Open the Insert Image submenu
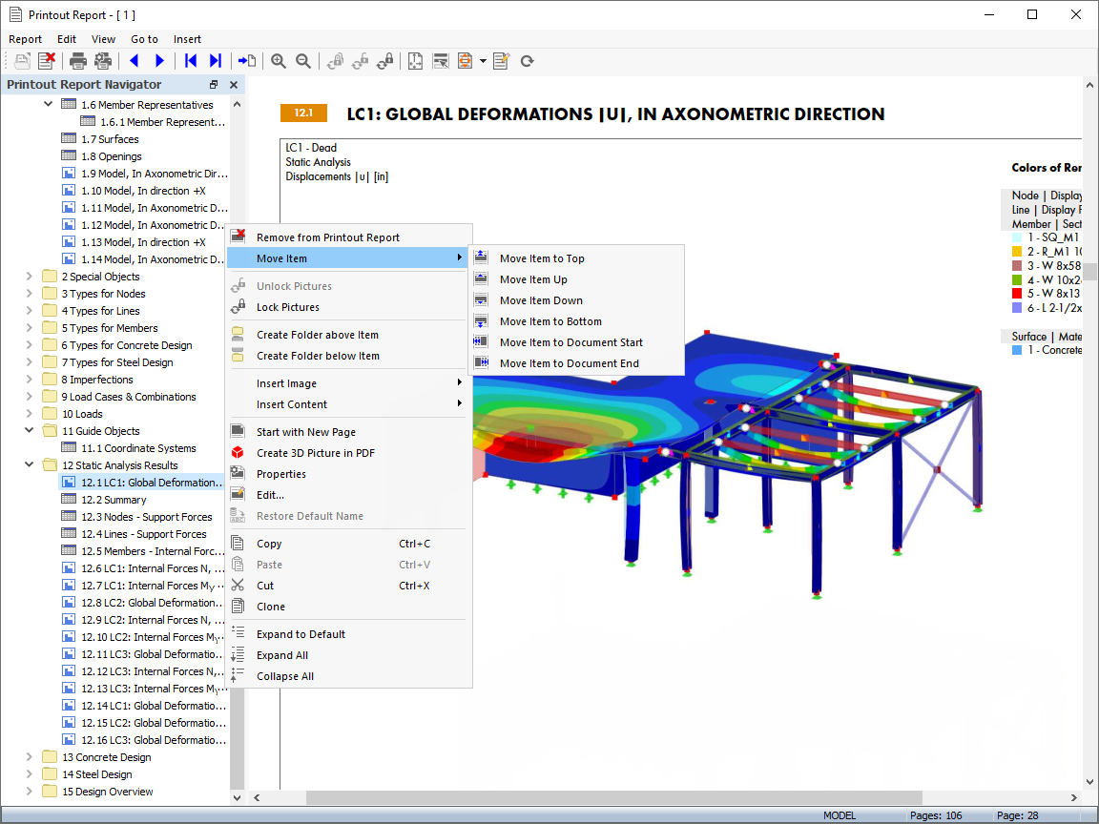This screenshot has width=1099, height=824. (x=349, y=383)
